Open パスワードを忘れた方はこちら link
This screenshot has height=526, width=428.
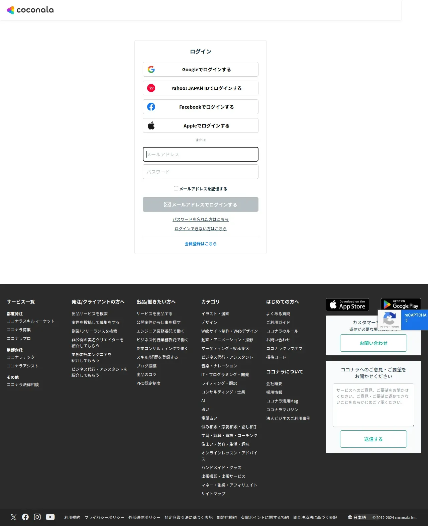point(201,220)
